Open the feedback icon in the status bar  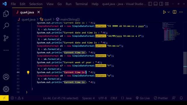pos(174,98)
